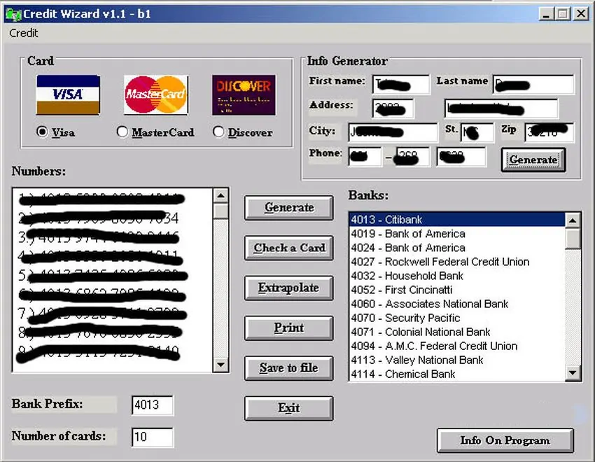This screenshot has width=595, height=462.
Task: Click the Visa card logo image
Action: (x=68, y=94)
